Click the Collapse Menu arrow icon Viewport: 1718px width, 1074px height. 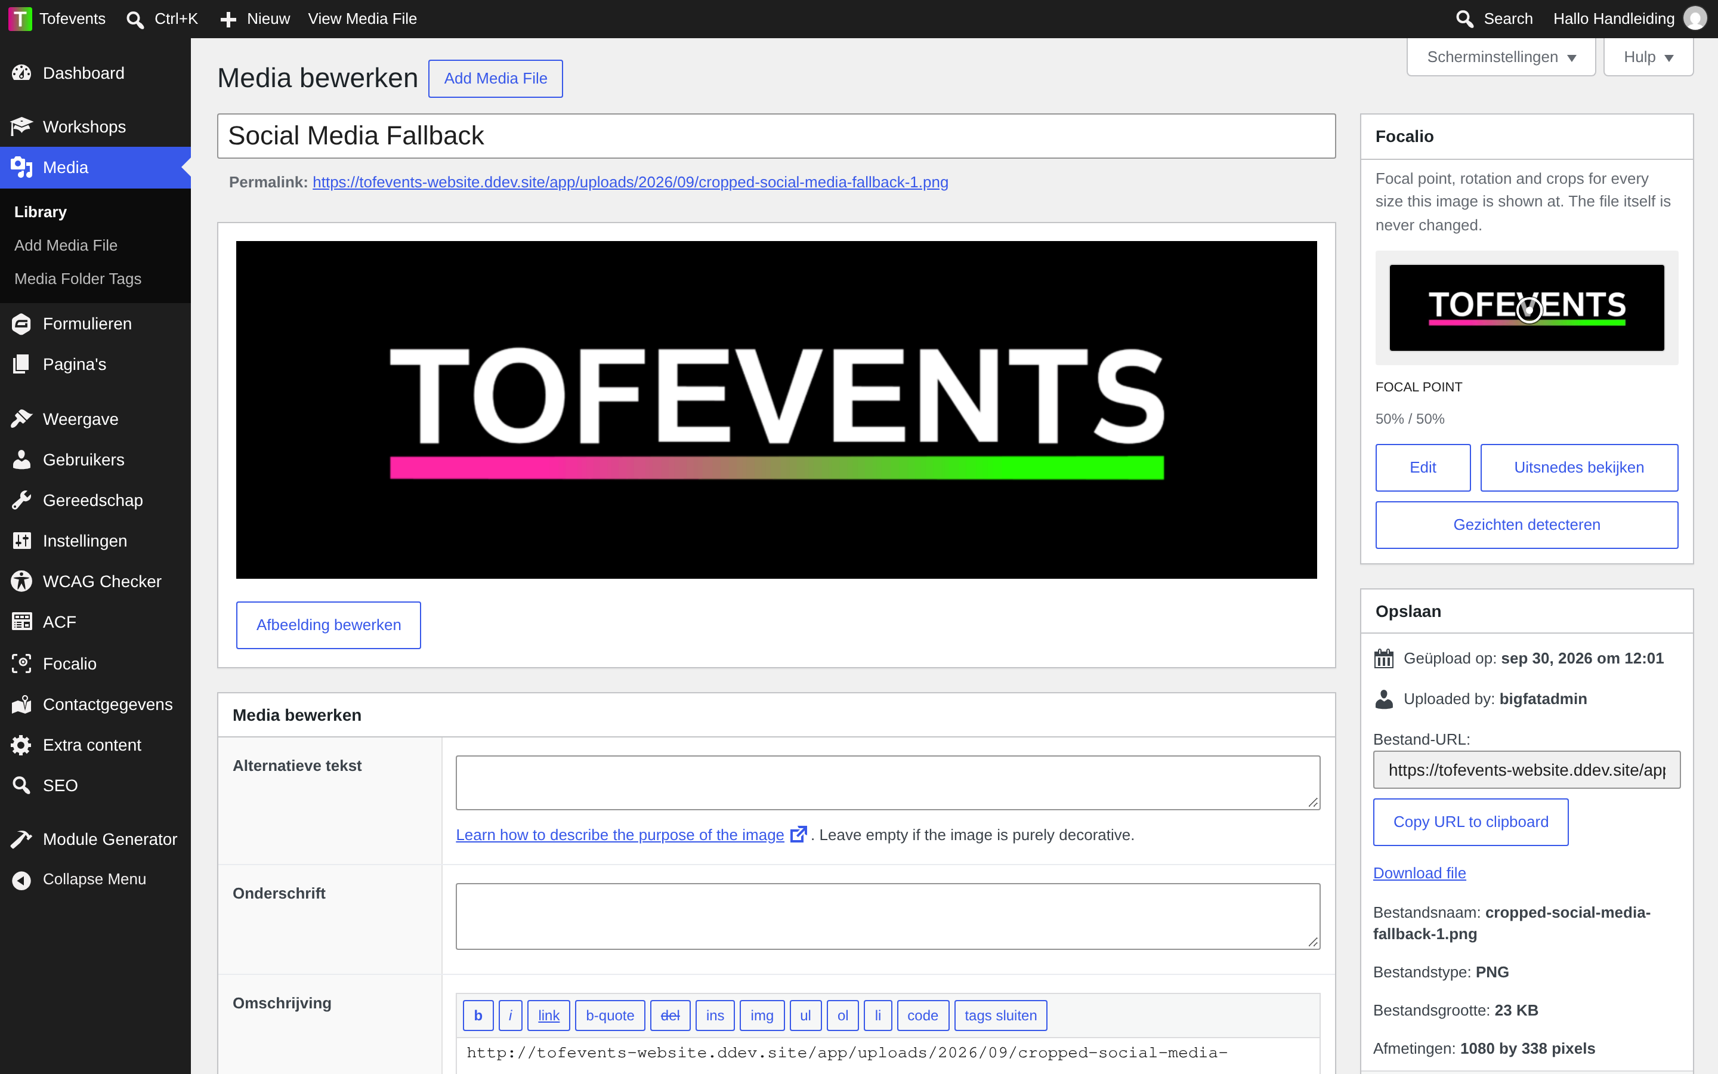click(21, 879)
